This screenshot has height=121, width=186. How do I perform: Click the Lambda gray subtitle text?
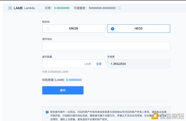point(29,8)
